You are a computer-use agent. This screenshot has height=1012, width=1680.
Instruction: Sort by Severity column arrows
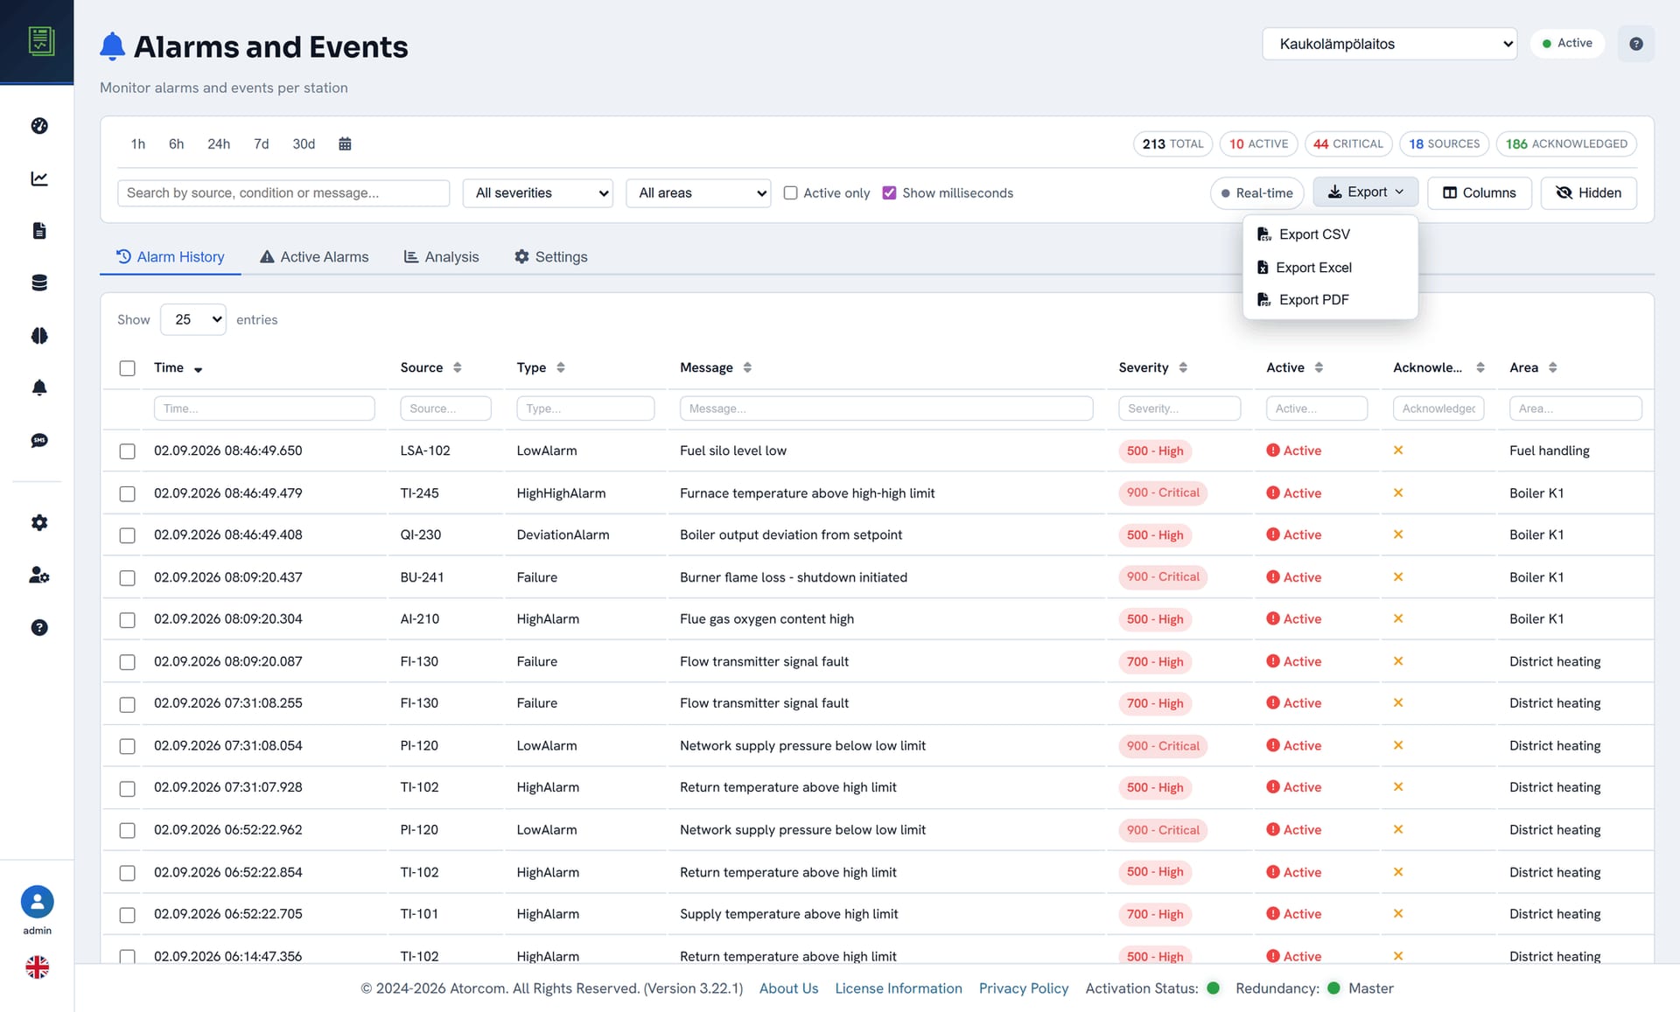pos(1182,367)
